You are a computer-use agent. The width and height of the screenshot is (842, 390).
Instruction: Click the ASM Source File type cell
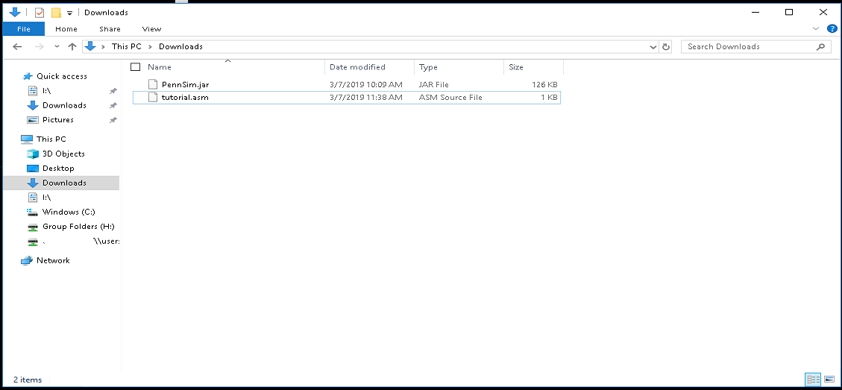tap(450, 98)
